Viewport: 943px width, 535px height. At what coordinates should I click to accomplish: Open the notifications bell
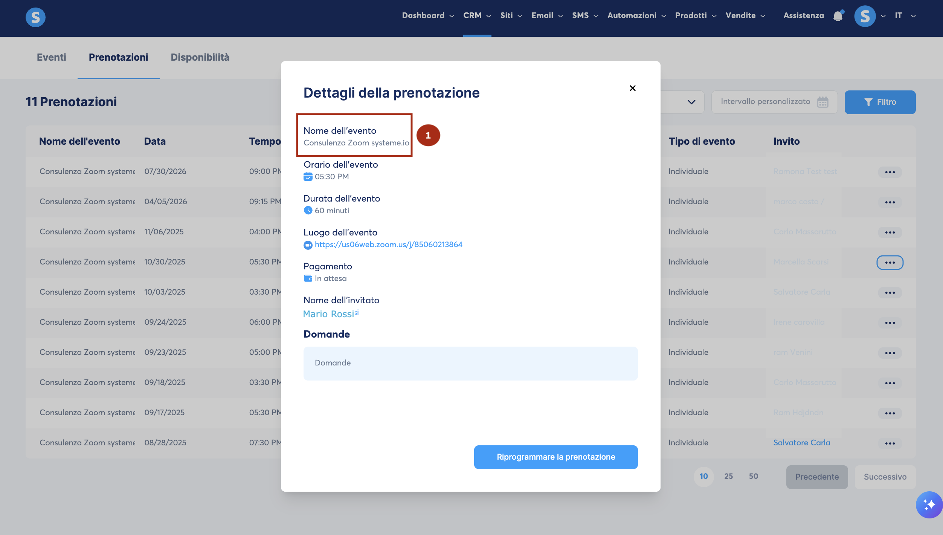click(x=838, y=16)
